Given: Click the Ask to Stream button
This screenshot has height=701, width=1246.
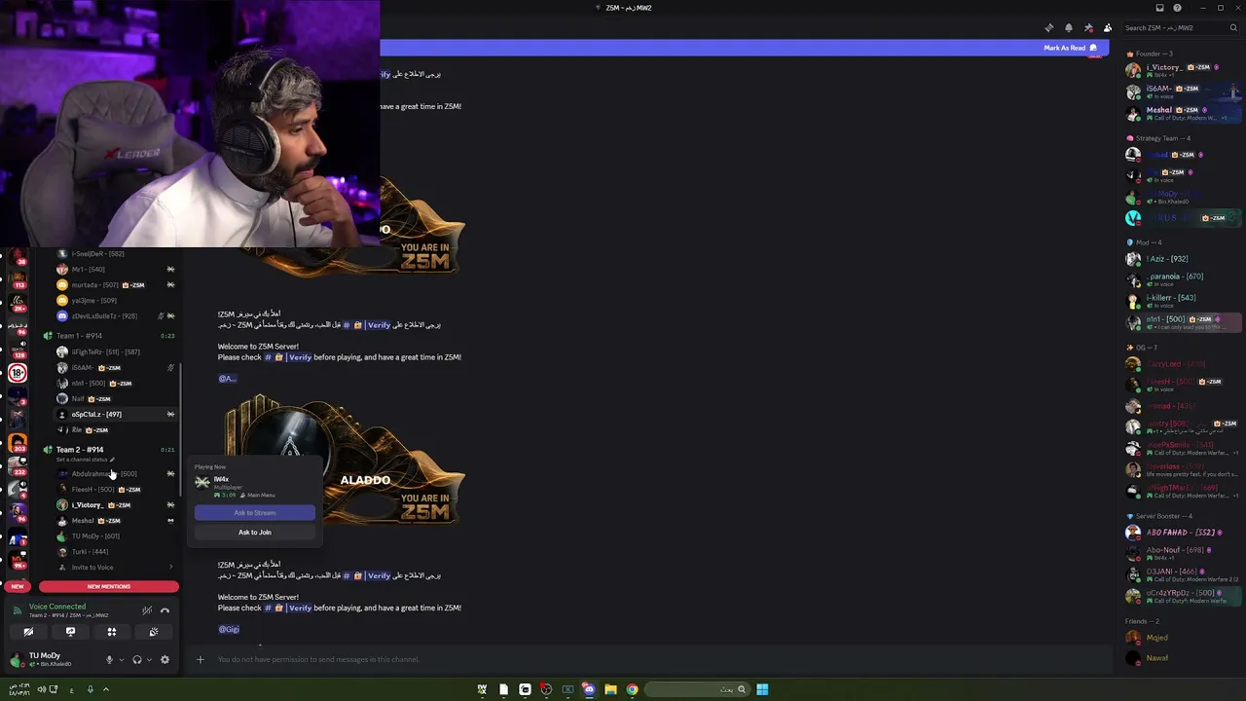Looking at the screenshot, I should [x=255, y=513].
